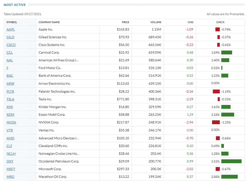
Task: Click the PRICE column header
Action: [x=125, y=22]
